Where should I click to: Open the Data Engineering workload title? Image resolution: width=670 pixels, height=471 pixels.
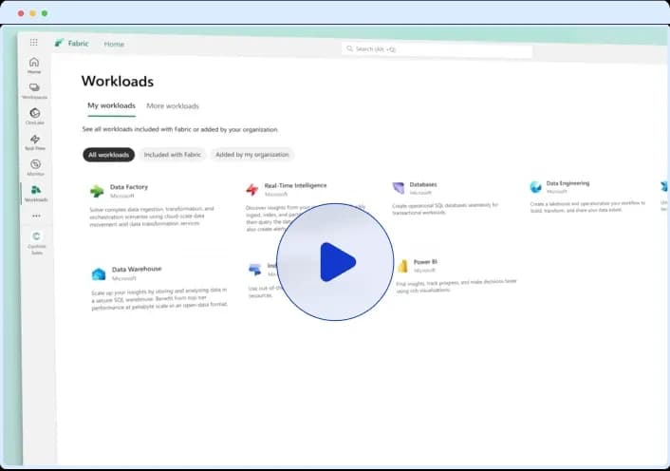568,183
